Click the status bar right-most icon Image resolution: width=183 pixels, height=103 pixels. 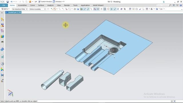click(175, 101)
